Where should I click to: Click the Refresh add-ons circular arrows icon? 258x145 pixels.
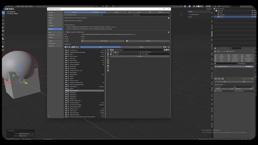click(150, 12)
